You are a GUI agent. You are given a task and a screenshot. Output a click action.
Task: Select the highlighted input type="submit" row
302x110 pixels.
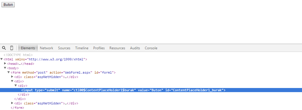(x=151, y=90)
